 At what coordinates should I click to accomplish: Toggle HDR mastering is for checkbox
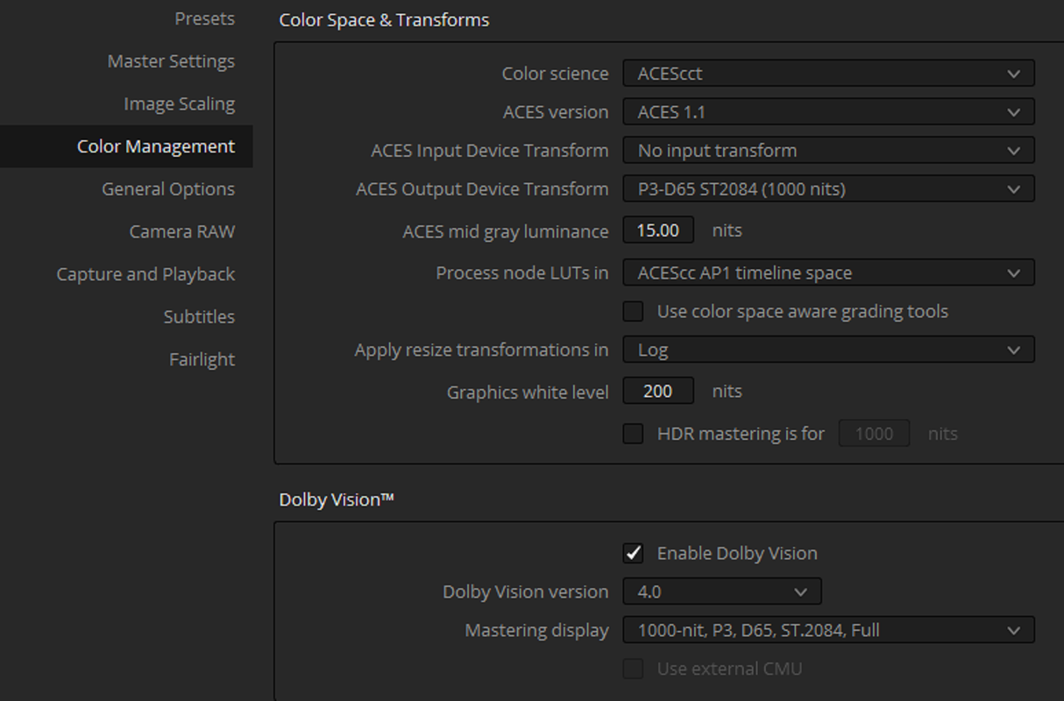[633, 434]
